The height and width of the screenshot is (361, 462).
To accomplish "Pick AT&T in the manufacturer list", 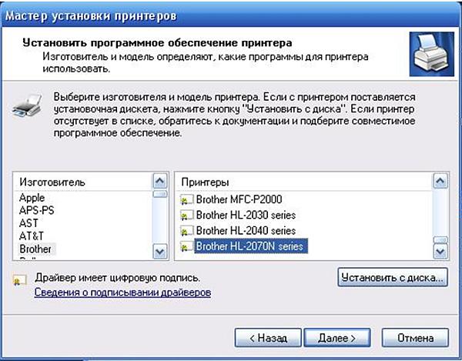I will tap(32, 236).
